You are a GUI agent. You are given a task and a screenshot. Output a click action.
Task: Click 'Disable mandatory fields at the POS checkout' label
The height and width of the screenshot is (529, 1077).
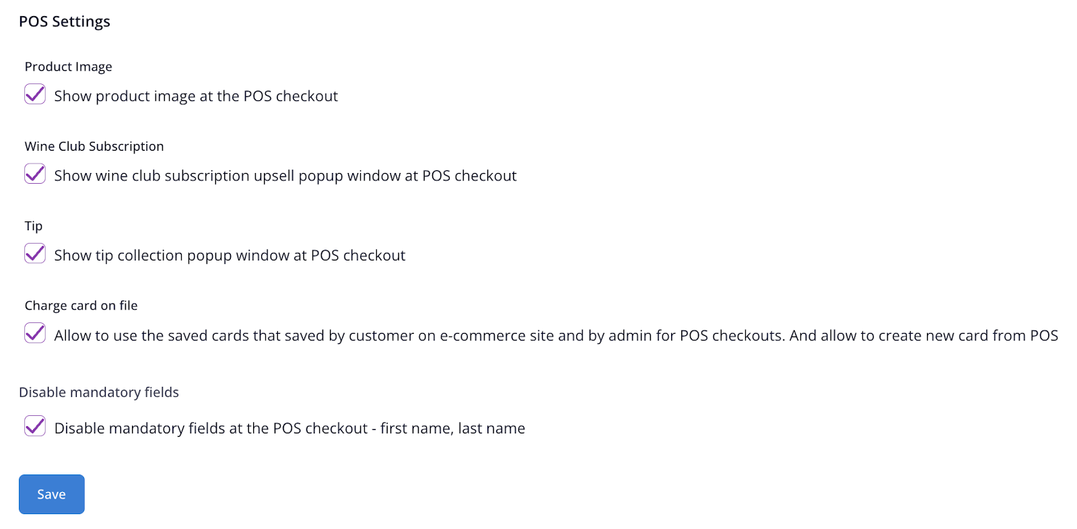click(211, 429)
